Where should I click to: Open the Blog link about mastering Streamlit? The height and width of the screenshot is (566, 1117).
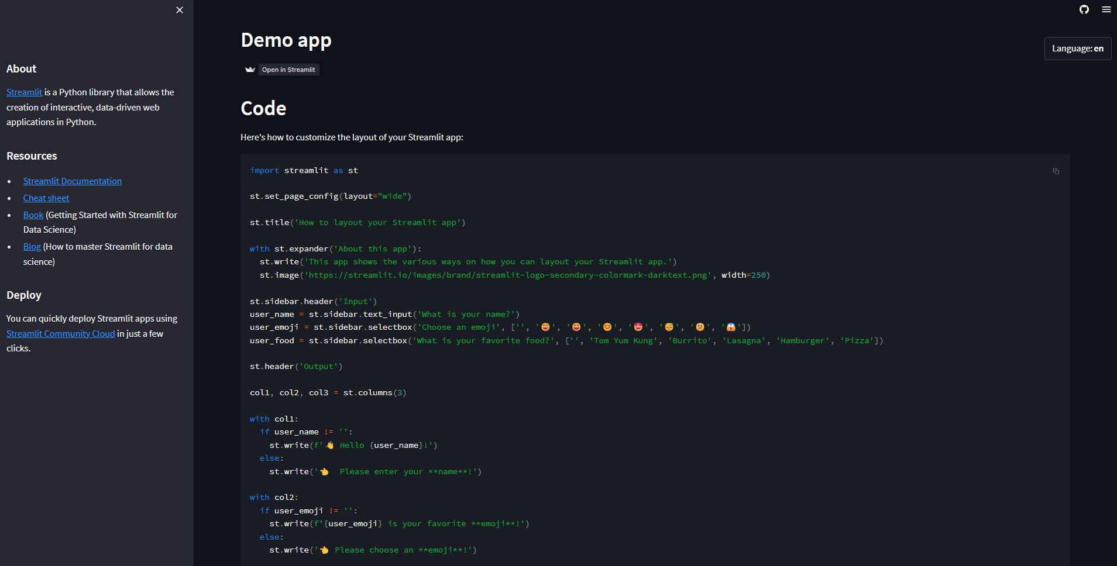pyautogui.click(x=32, y=246)
